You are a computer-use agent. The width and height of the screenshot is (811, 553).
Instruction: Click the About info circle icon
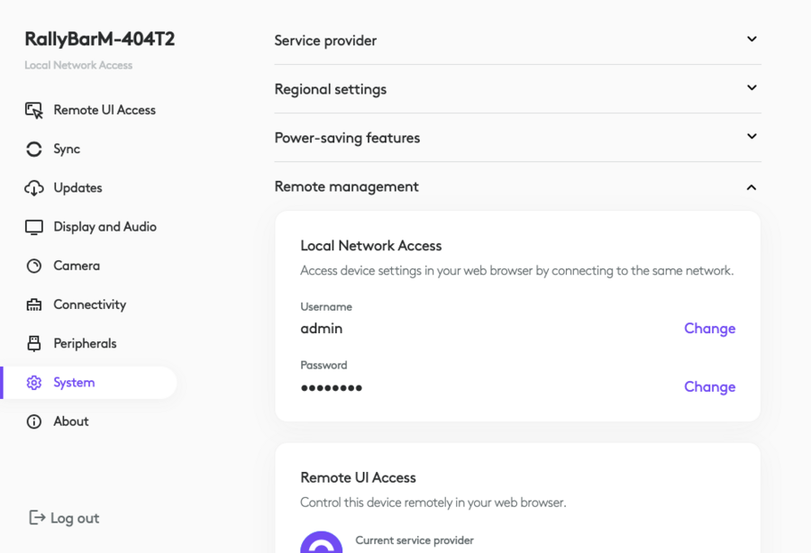34,422
